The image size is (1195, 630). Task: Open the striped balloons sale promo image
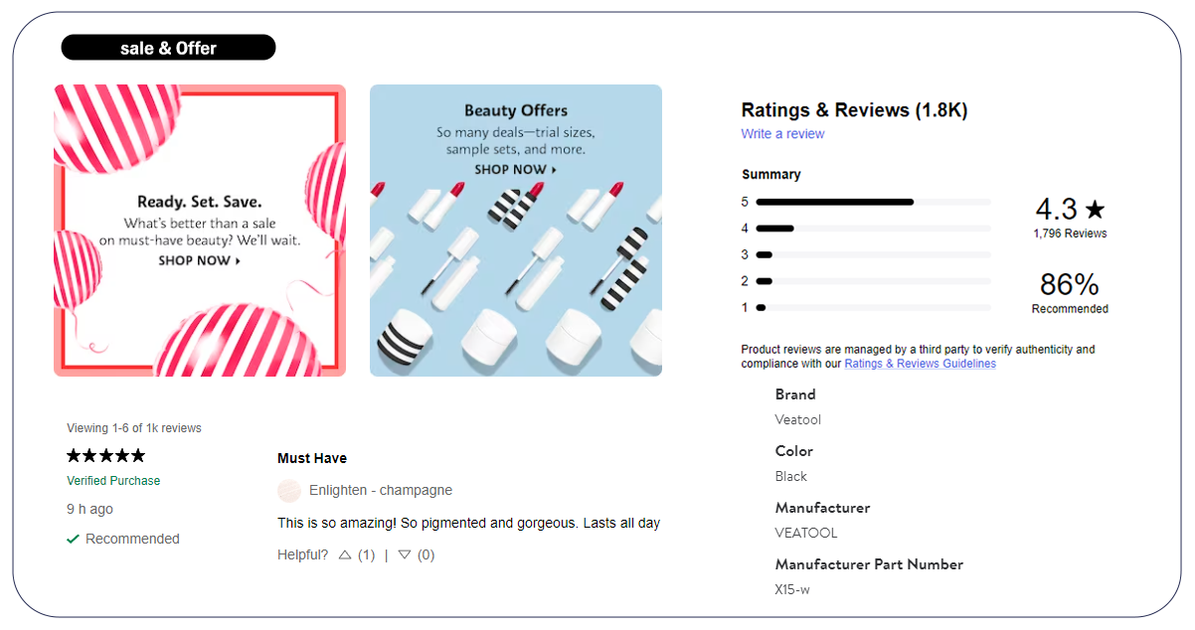point(200,231)
